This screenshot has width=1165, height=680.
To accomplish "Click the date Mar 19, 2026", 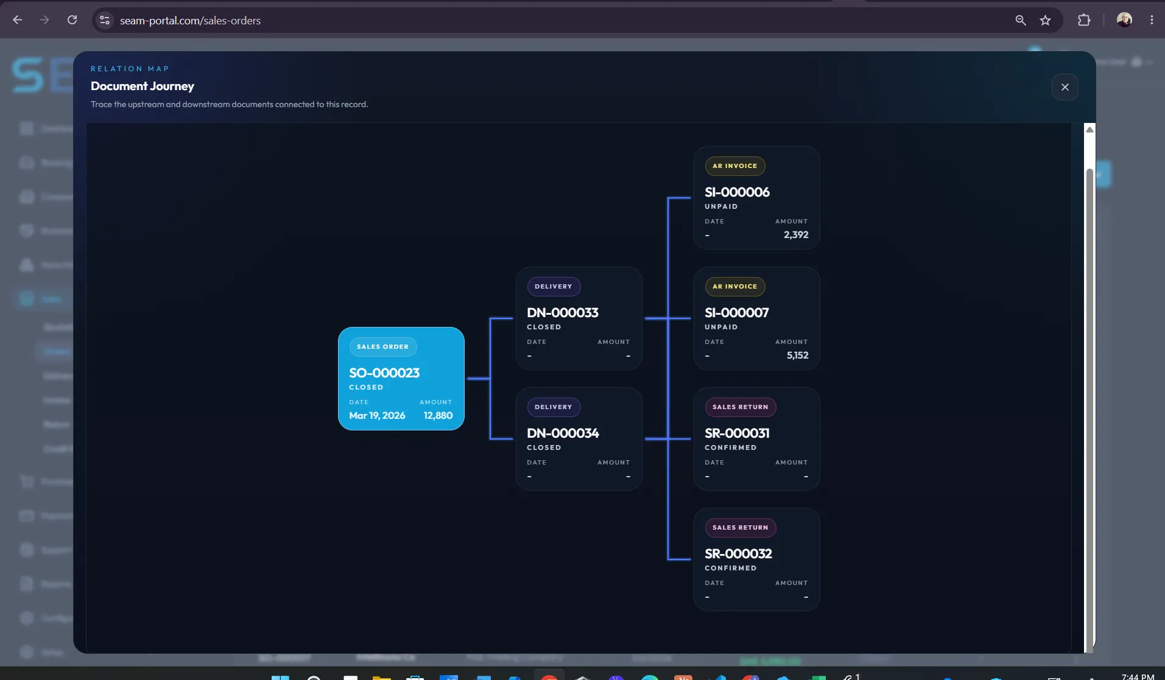I will (x=377, y=416).
